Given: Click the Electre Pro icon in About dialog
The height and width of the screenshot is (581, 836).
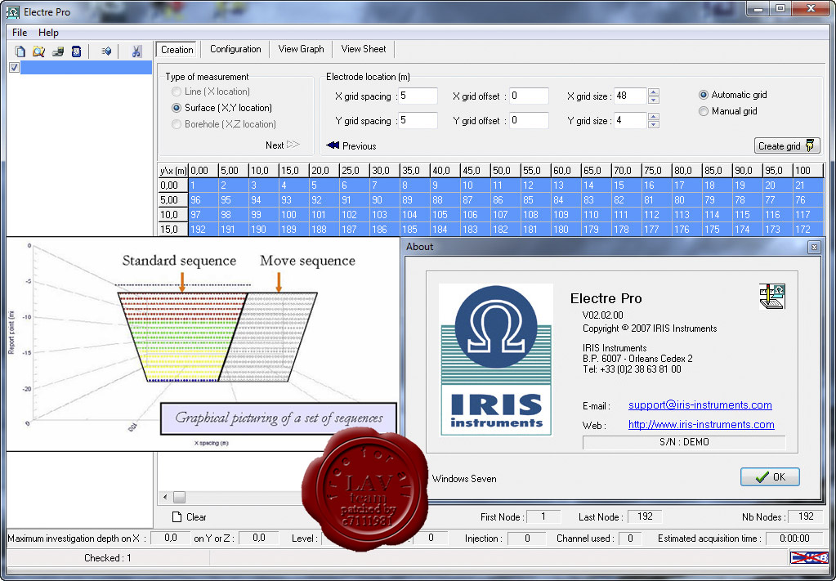Looking at the screenshot, I should coord(772,297).
